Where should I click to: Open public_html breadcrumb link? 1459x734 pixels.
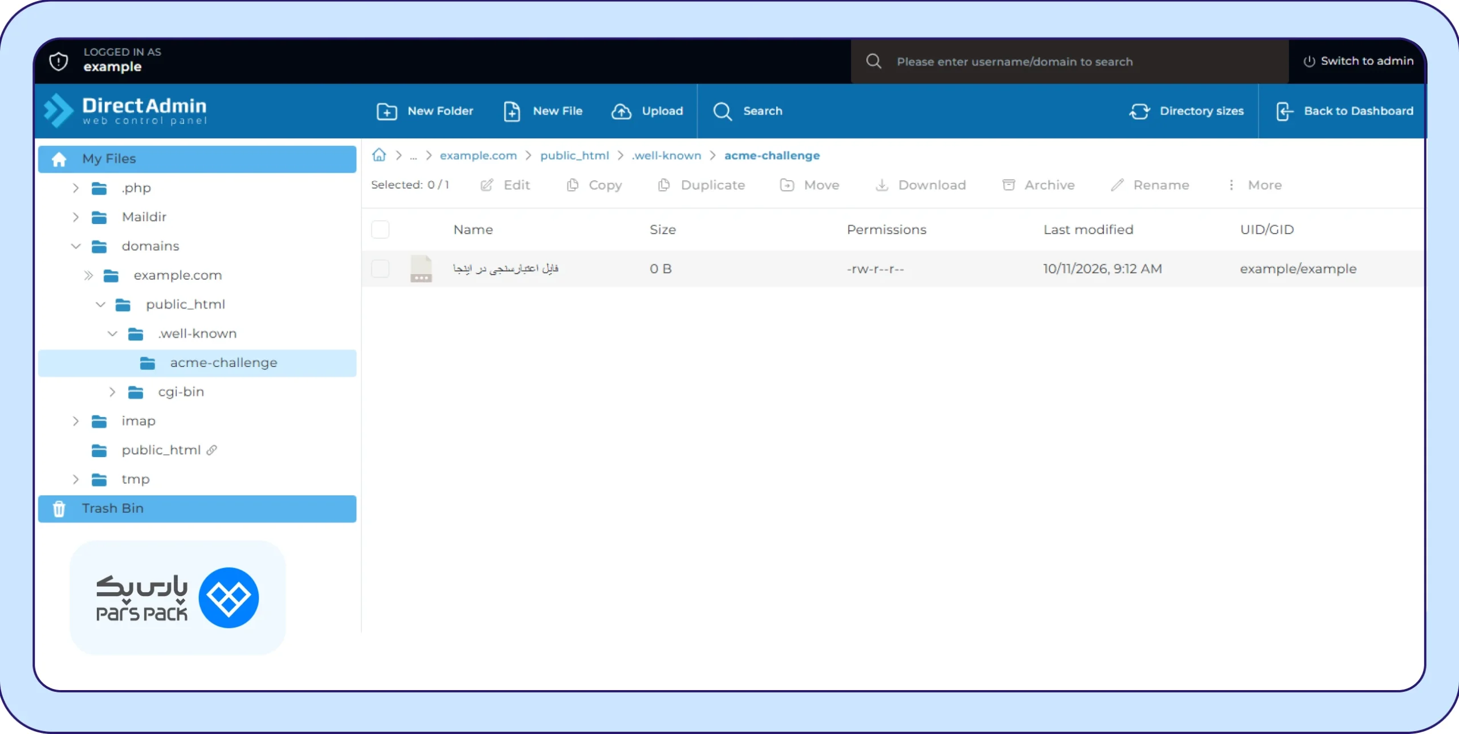tap(574, 156)
